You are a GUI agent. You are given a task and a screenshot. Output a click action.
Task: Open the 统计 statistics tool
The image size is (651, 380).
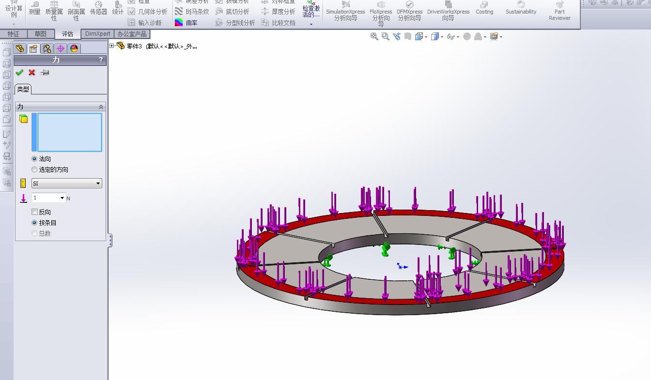tap(118, 9)
